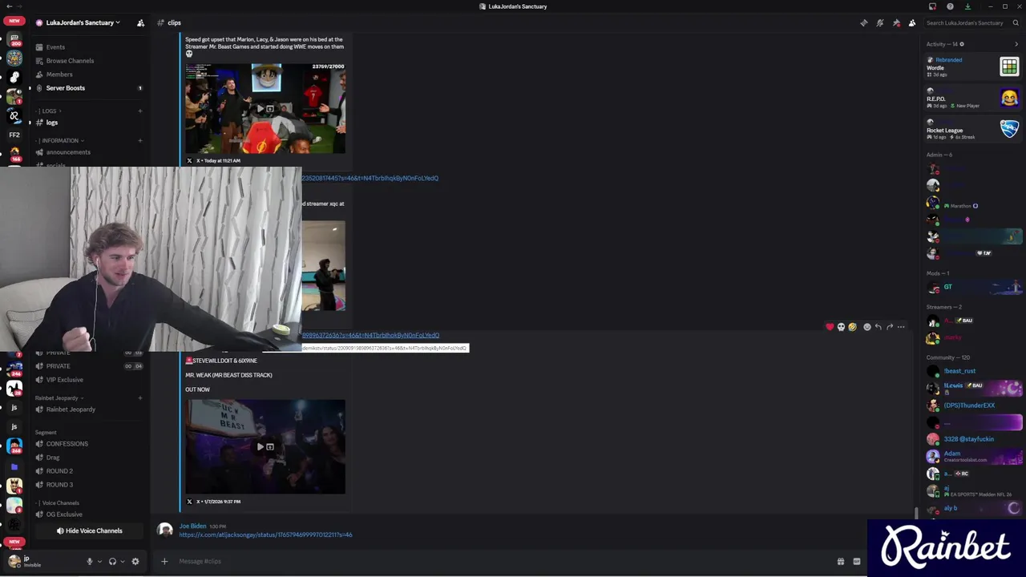This screenshot has height=577, width=1026.
Task: Open the Wordle activity card
Action: (x=972, y=67)
